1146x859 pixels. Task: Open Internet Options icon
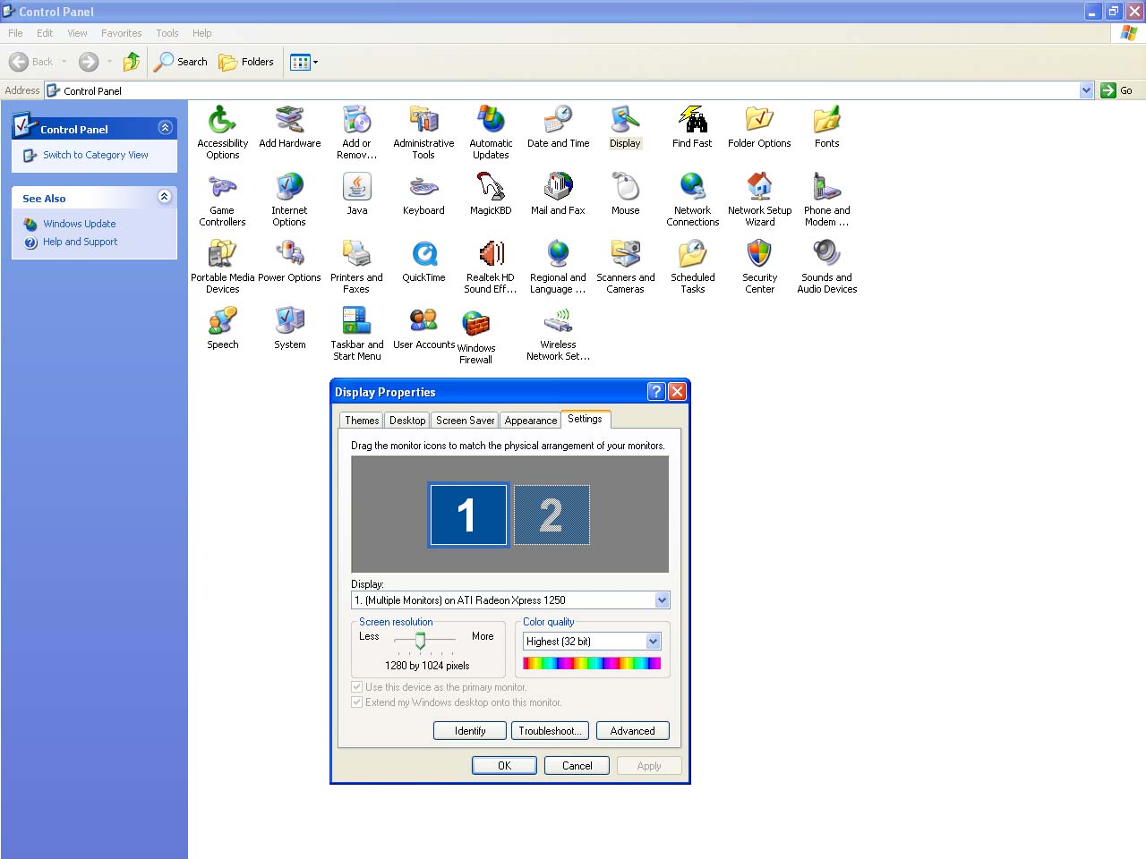[289, 187]
